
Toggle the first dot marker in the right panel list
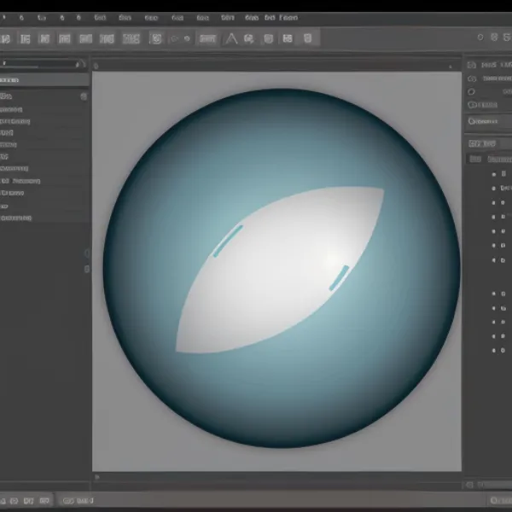tap(493, 173)
